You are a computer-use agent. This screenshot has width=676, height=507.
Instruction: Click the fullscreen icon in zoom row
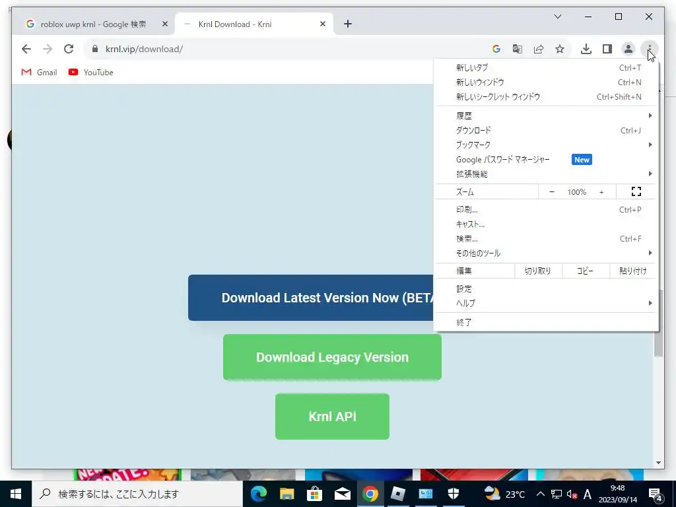coord(636,191)
